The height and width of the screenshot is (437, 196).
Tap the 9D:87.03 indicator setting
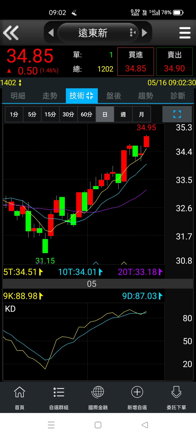coord(142,296)
